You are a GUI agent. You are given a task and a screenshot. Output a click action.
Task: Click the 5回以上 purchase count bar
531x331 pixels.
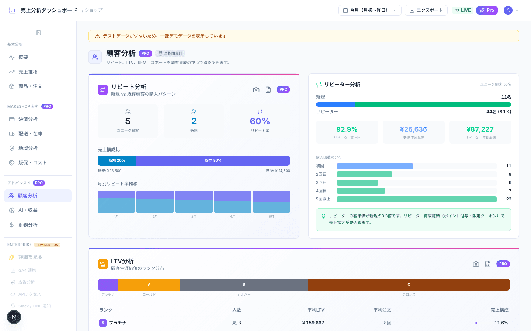417,199
